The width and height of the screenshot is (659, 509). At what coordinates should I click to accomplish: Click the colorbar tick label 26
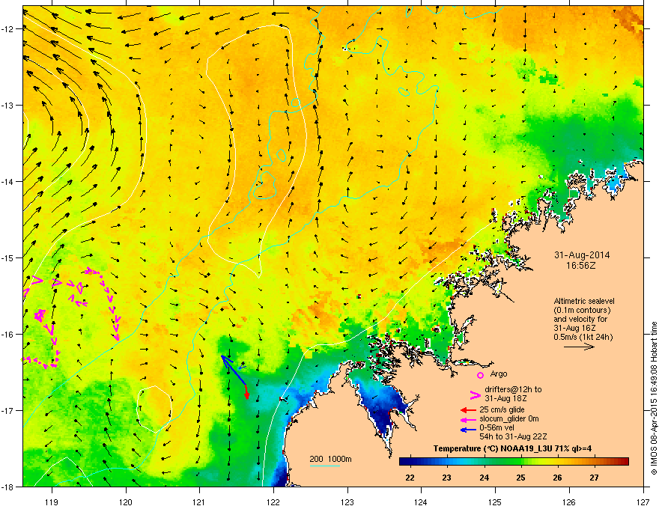coord(557,478)
